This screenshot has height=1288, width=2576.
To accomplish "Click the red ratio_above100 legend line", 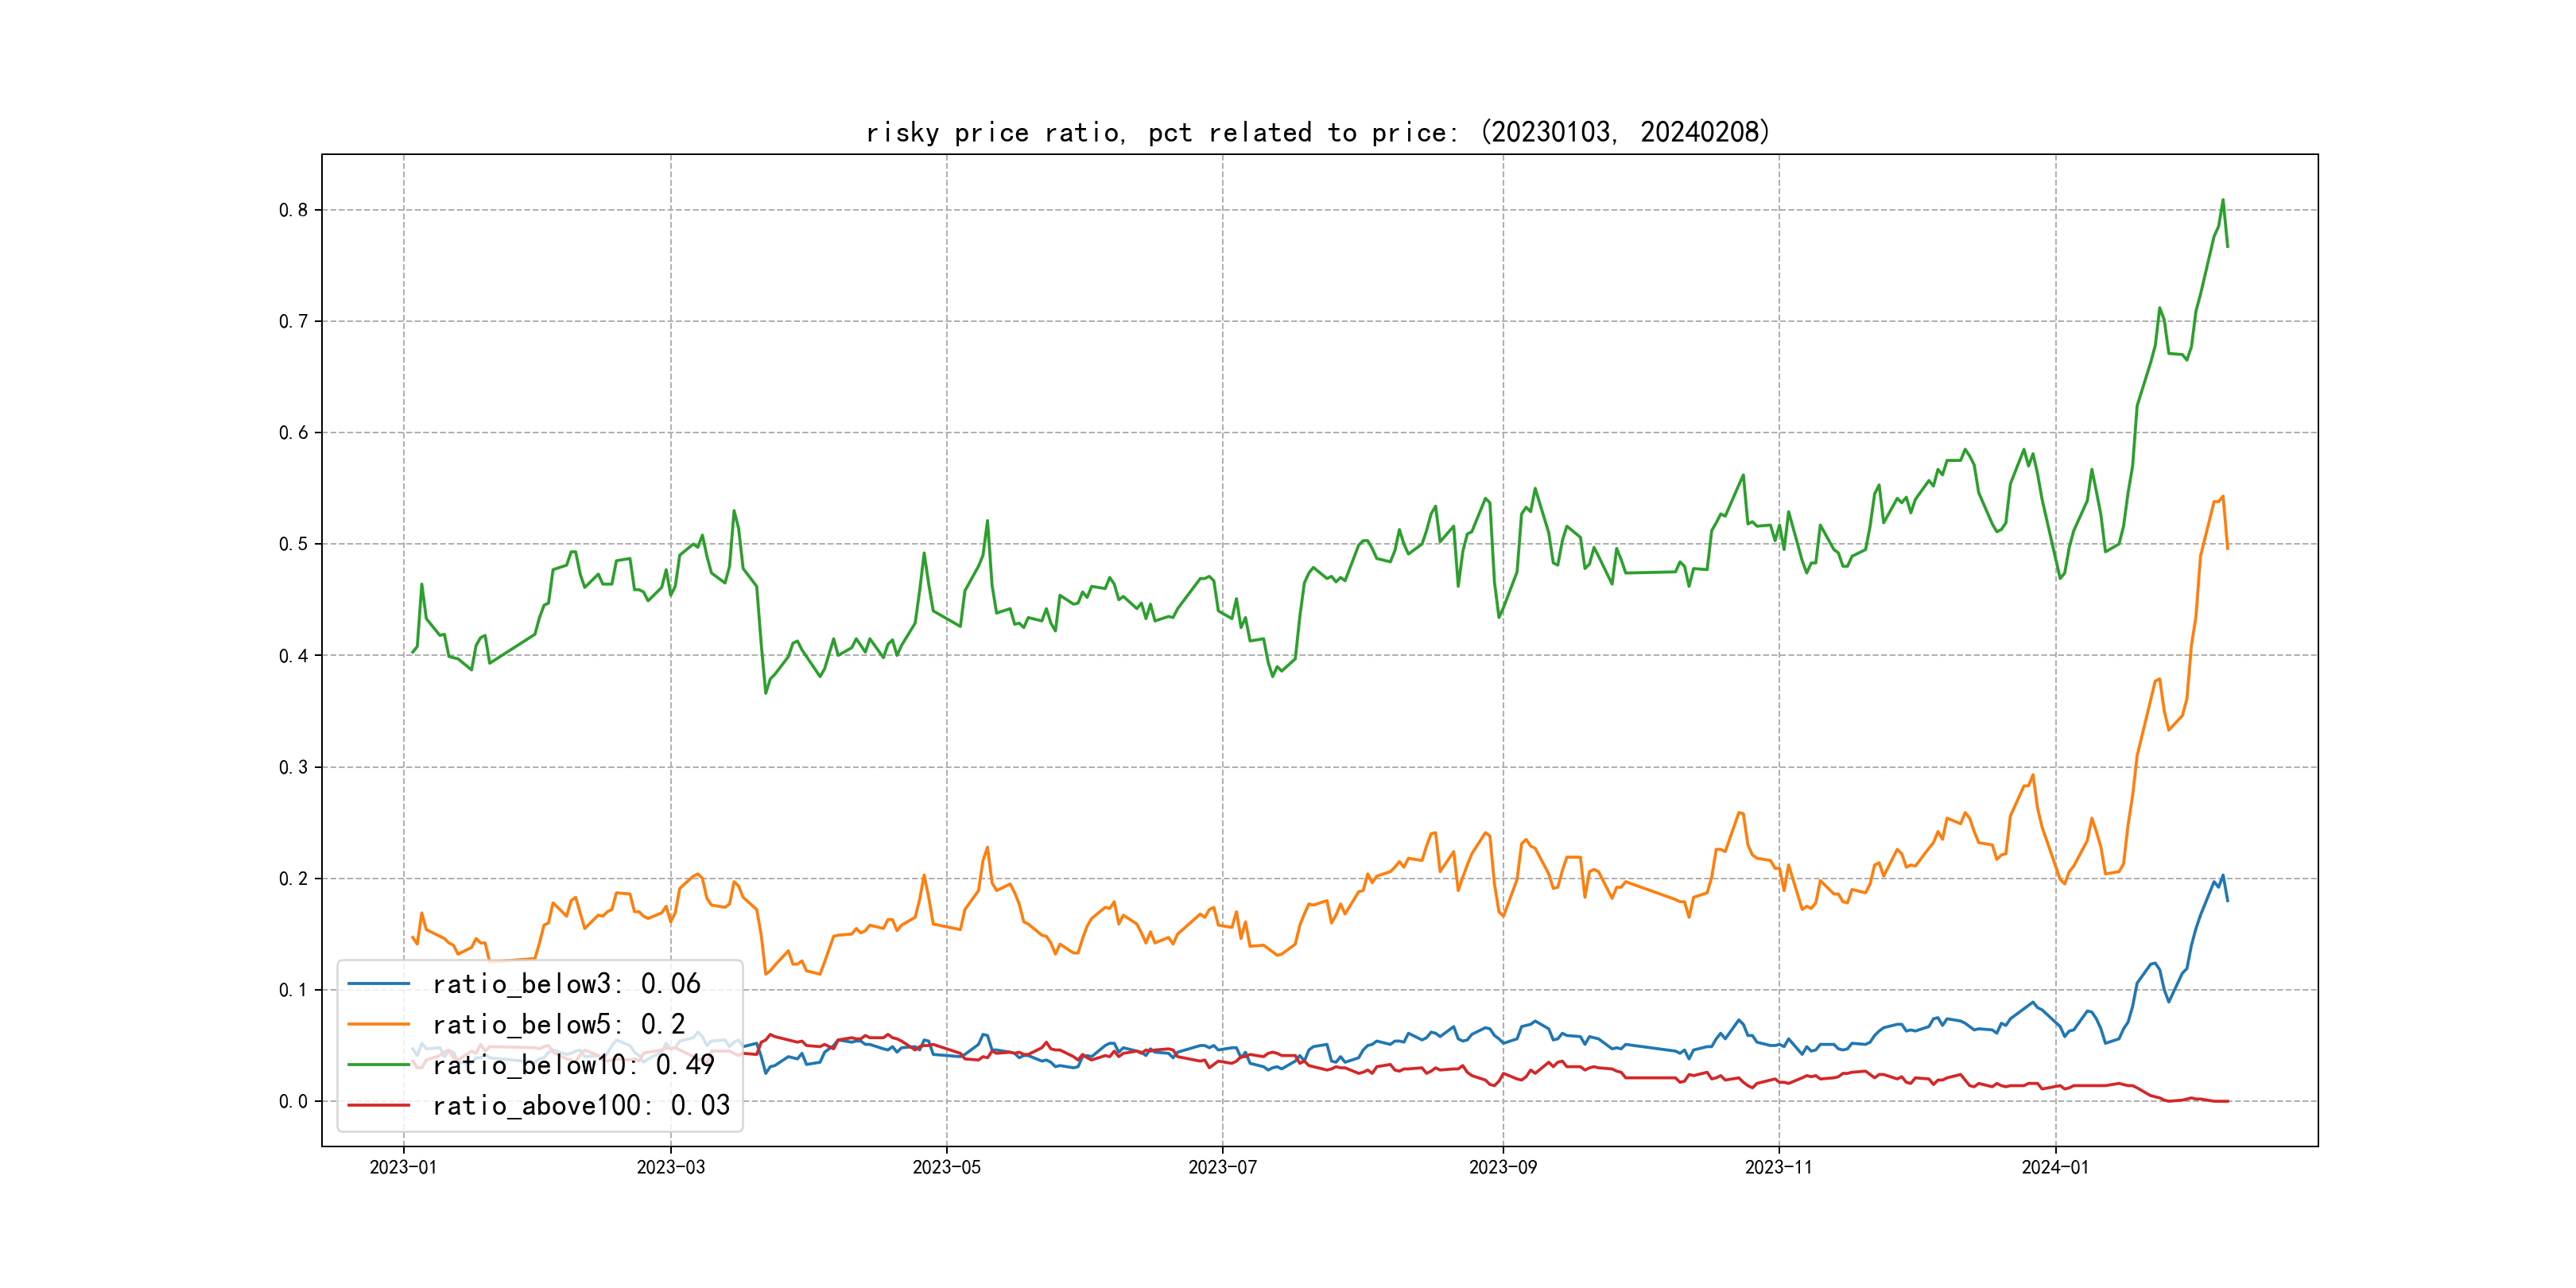I will pyautogui.click(x=378, y=1105).
